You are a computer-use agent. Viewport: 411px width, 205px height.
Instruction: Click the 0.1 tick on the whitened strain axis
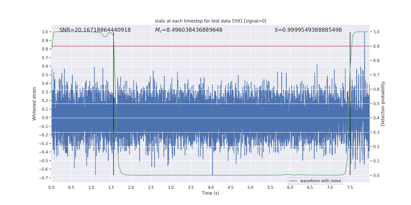(45, 109)
